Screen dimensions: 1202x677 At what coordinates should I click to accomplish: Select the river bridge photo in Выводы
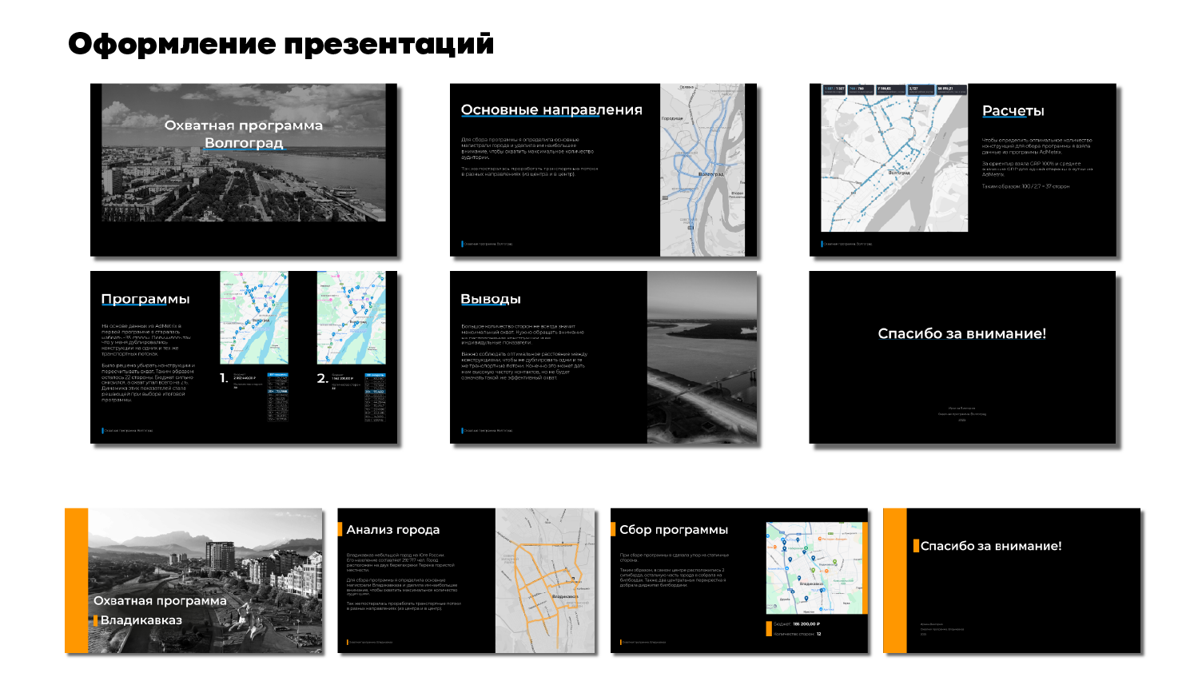701,357
